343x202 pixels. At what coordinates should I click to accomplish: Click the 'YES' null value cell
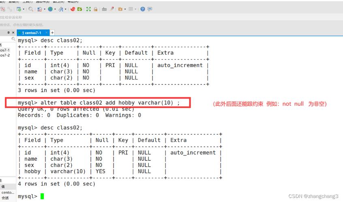[x=101, y=171]
